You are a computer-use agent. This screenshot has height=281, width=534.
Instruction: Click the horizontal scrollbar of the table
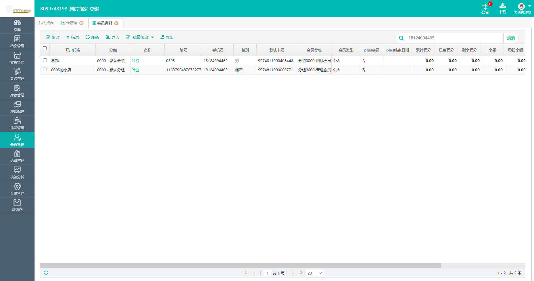(240, 265)
